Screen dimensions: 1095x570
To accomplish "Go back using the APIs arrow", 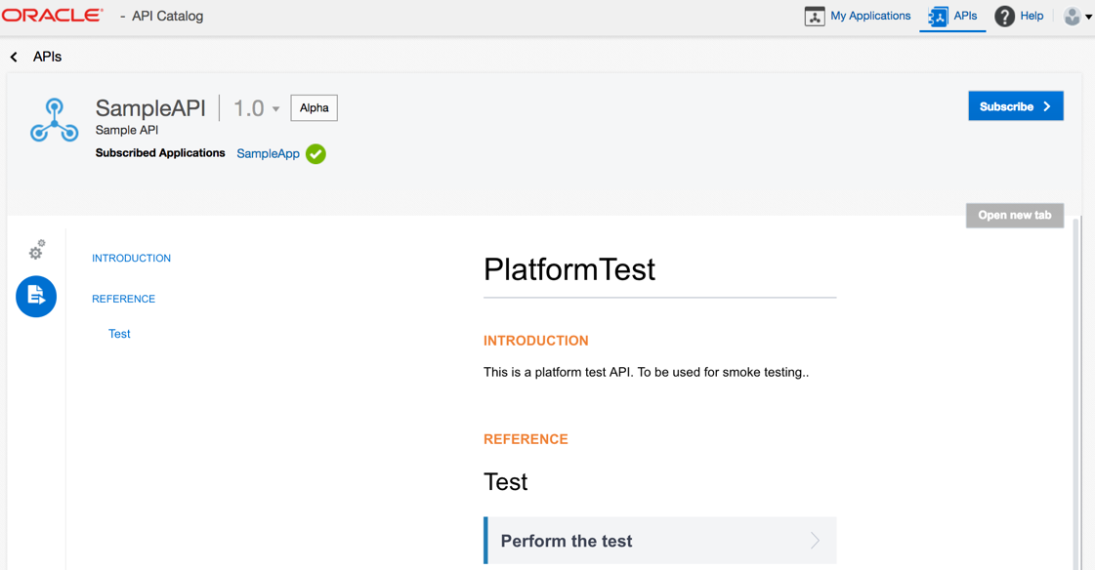I will [x=14, y=57].
